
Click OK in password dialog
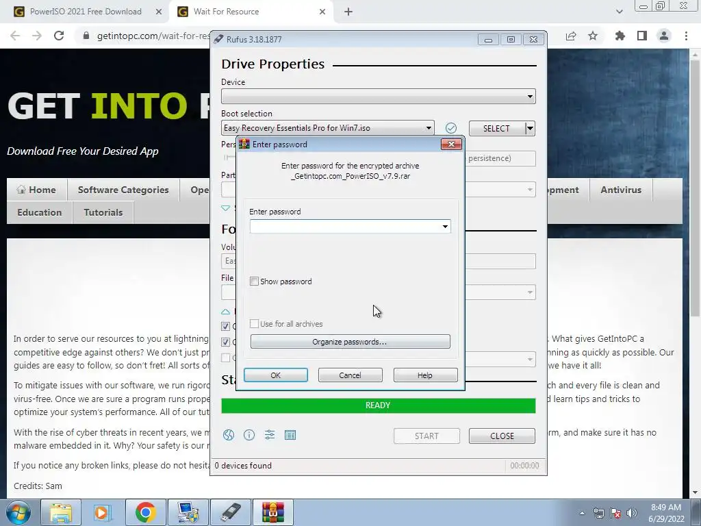click(x=276, y=375)
